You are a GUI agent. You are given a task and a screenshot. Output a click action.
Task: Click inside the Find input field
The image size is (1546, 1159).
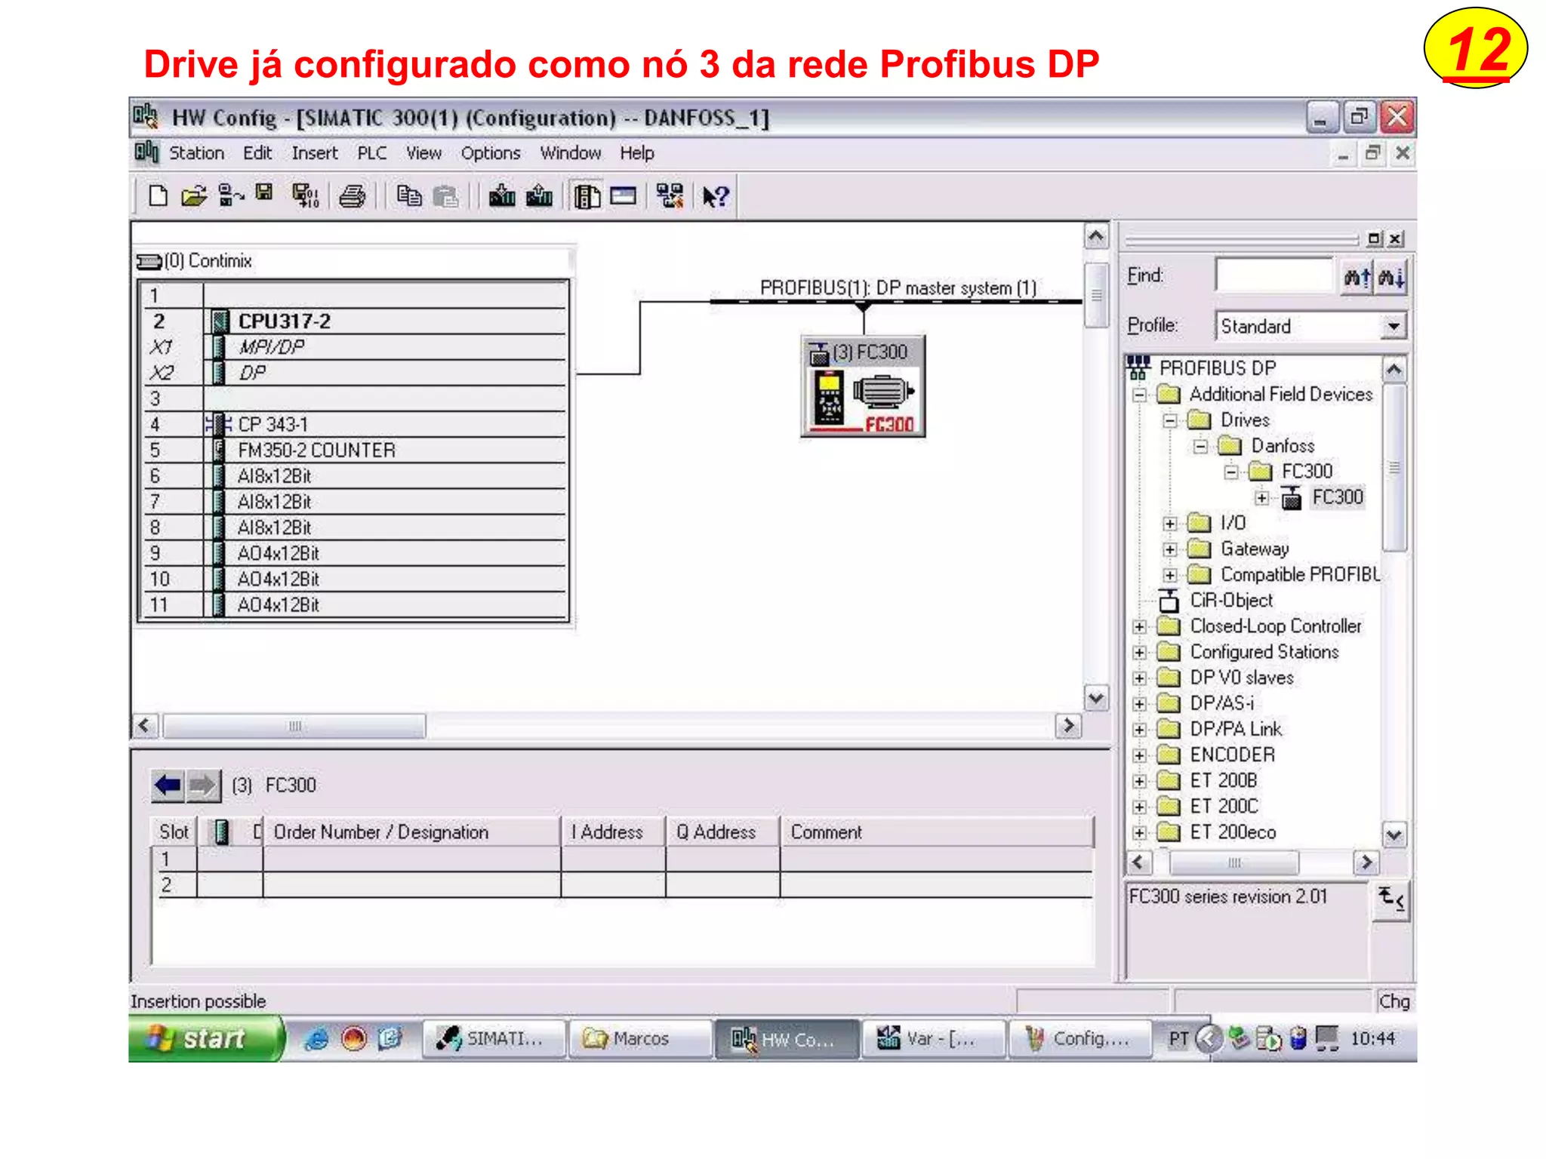click(x=1274, y=275)
